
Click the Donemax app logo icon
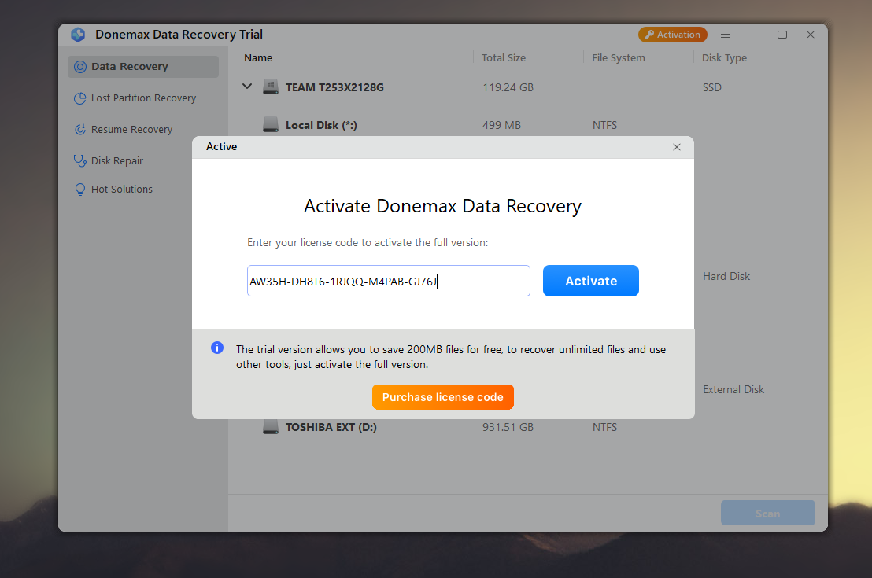coord(78,35)
